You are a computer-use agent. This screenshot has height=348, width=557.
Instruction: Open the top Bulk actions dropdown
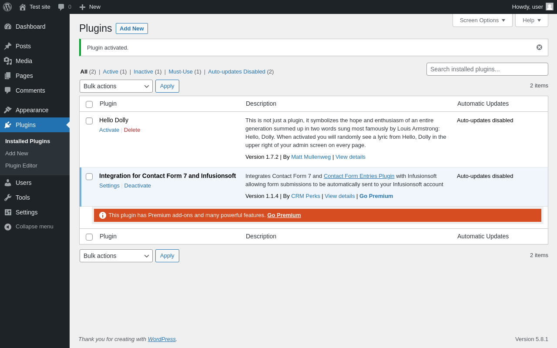[116, 86]
